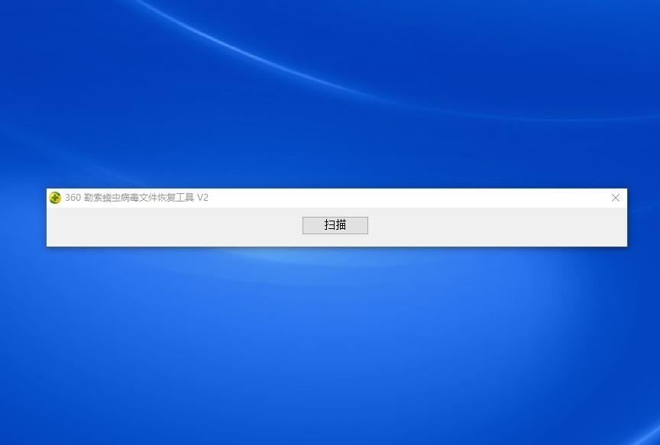
Task: Close the 360 file recovery tool window
Action: 615,198
